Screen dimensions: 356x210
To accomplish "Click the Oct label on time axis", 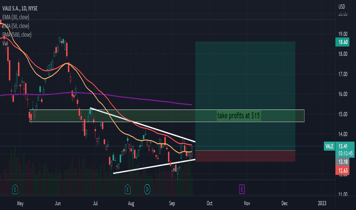I will point(210,203).
